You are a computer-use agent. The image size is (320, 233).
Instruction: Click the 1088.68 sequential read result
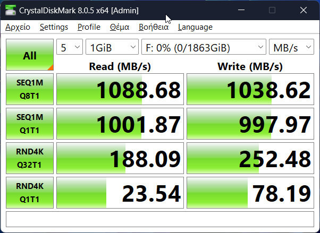pyautogui.click(x=120, y=90)
